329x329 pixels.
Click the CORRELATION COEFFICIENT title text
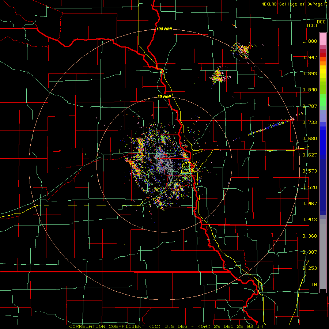tap(107, 326)
